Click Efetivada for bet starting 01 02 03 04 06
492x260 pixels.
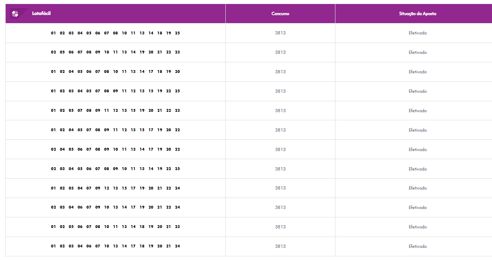pyautogui.click(x=418, y=246)
